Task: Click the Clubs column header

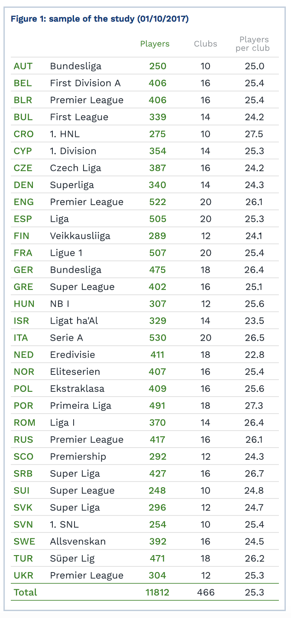Action: click(206, 44)
